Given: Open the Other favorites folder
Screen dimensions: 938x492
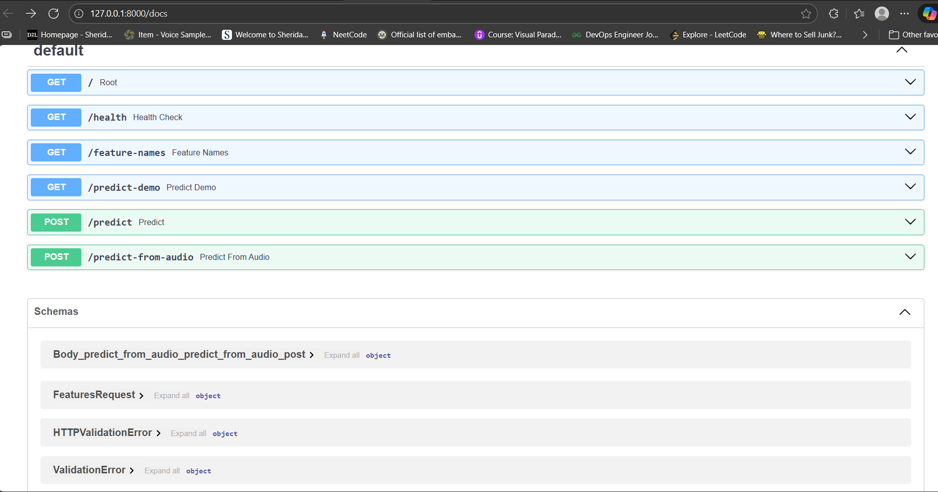Looking at the screenshot, I should [913, 35].
